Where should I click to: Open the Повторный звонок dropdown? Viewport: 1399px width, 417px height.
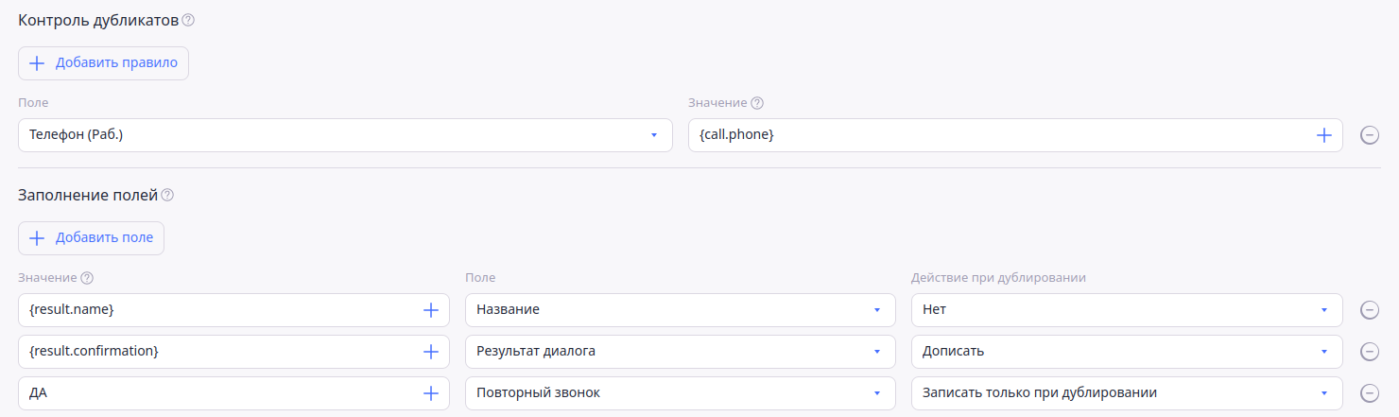tap(681, 393)
